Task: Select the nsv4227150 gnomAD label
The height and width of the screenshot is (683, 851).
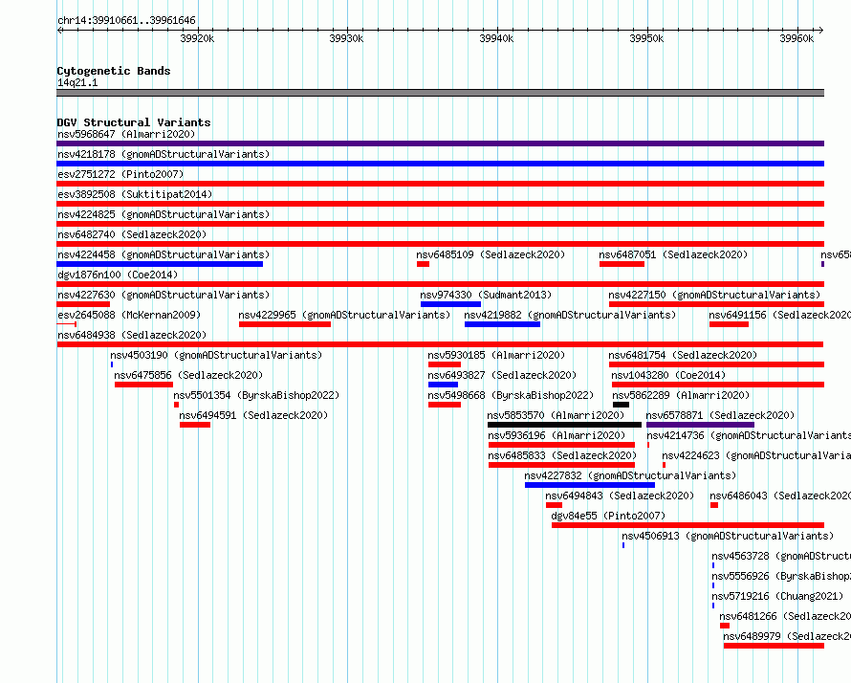Action: 714,295
